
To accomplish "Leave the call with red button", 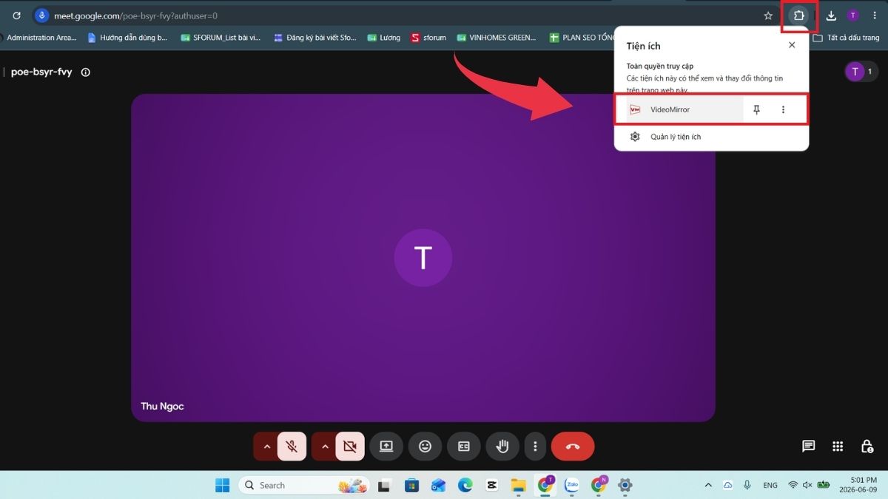I will click(x=573, y=447).
